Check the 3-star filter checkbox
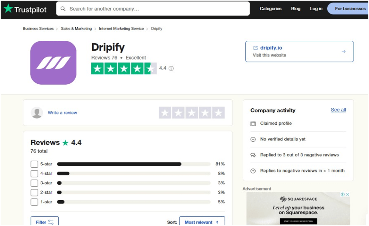The height and width of the screenshot is (226, 369). coord(34,183)
